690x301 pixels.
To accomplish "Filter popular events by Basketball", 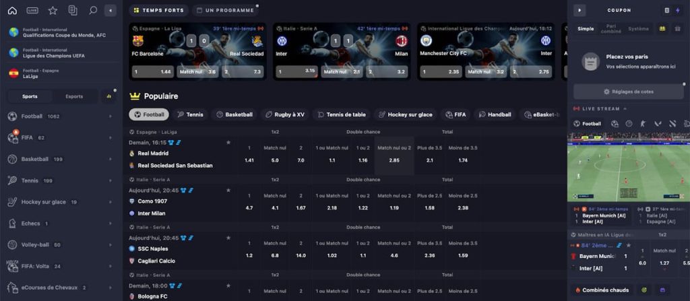I will point(234,114).
